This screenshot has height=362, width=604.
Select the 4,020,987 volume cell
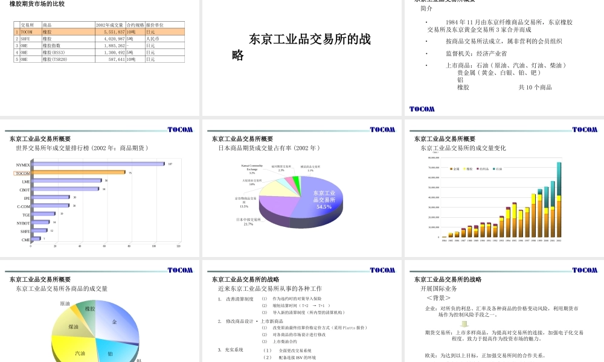click(110, 39)
